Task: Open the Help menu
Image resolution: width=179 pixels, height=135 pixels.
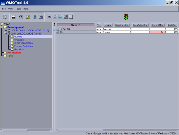Action: 26,9
